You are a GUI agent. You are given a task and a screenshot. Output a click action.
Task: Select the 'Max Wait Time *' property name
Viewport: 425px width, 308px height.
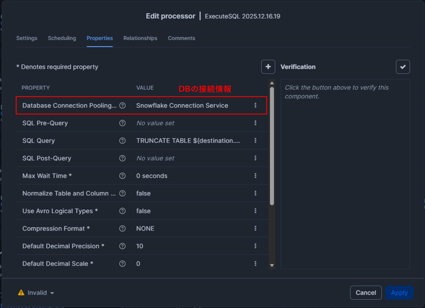coord(47,176)
